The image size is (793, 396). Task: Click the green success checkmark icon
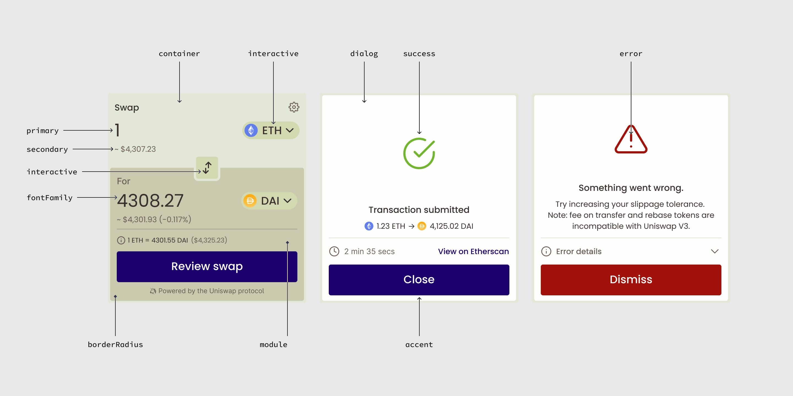tap(419, 153)
